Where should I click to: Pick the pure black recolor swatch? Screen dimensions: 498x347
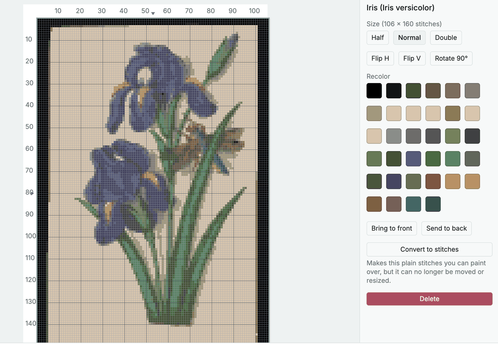tap(374, 91)
